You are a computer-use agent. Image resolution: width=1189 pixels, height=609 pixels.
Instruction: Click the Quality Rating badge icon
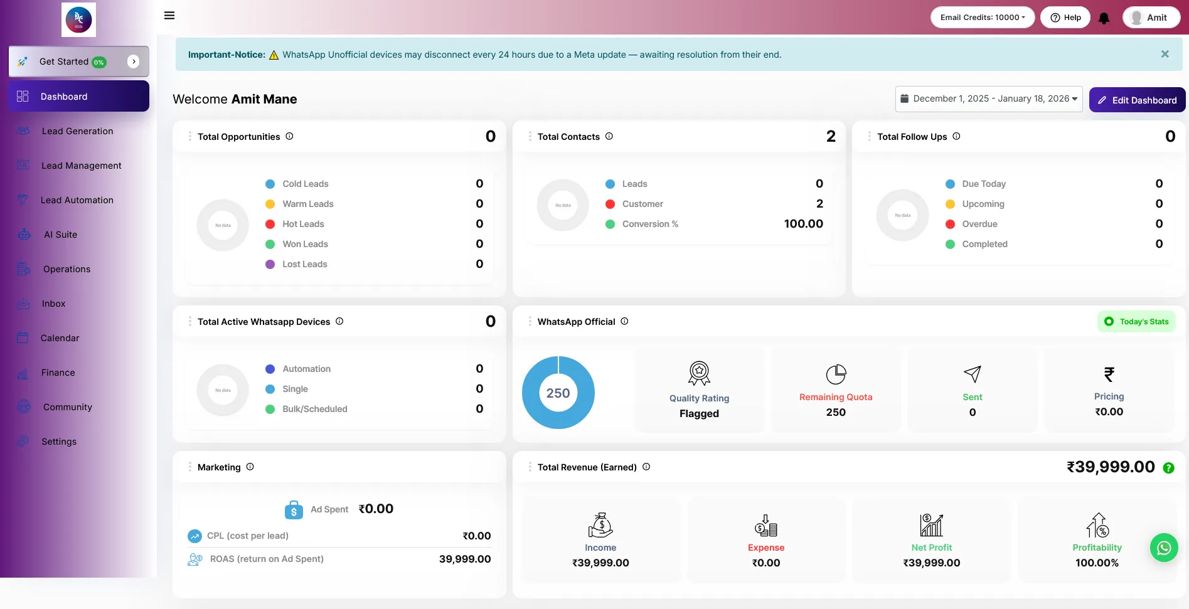click(x=699, y=373)
